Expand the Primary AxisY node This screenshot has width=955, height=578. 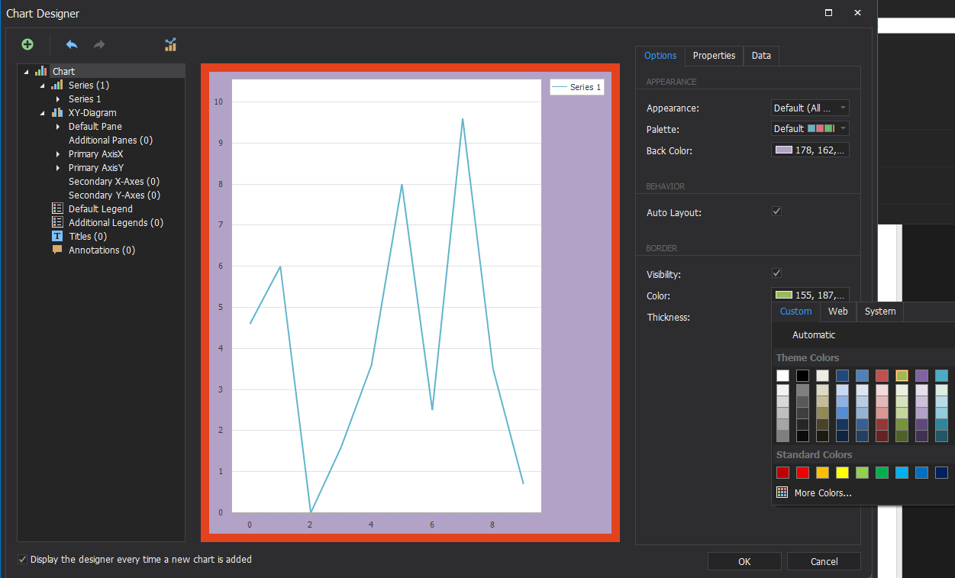click(x=58, y=167)
